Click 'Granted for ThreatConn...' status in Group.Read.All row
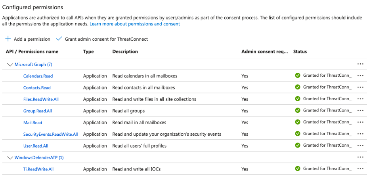 click(328, 110)
